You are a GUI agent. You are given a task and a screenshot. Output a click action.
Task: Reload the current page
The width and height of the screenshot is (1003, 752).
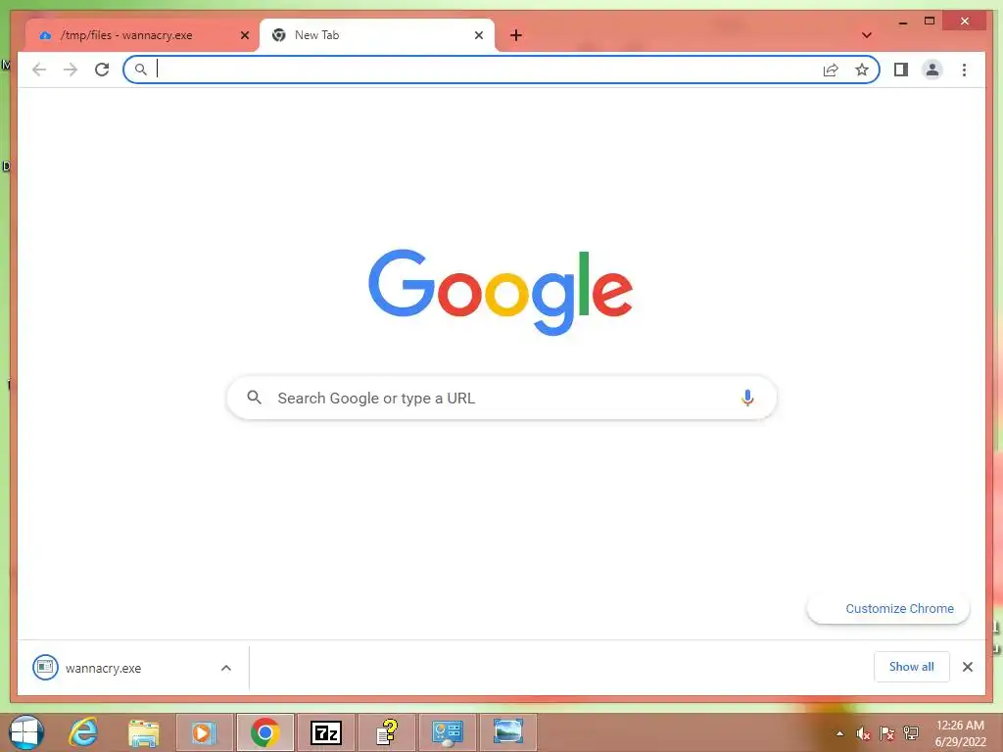[x=102, y=70]
